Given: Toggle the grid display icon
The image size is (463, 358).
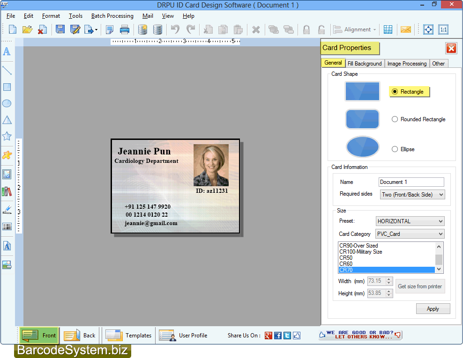Looking at the screenshot, I should tap(388, 29).
